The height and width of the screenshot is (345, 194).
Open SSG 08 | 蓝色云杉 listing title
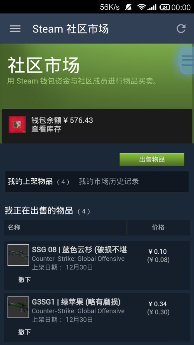click(x=79, y=250)
